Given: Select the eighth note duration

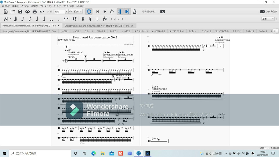Looking at the screenshot, I should click(x=30, y=19).
